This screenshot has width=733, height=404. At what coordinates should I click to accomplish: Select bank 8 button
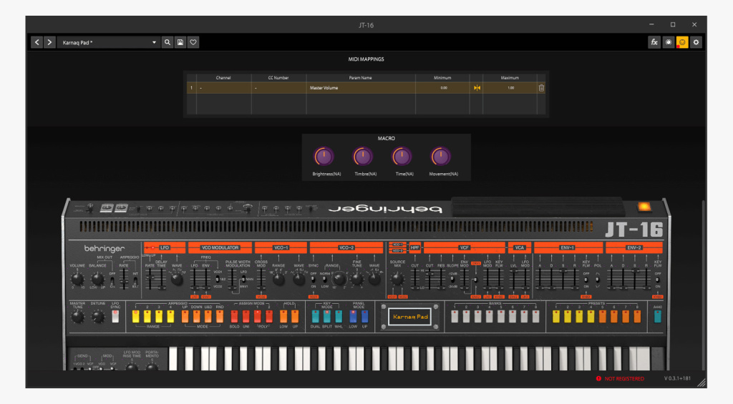coord(535,316)
